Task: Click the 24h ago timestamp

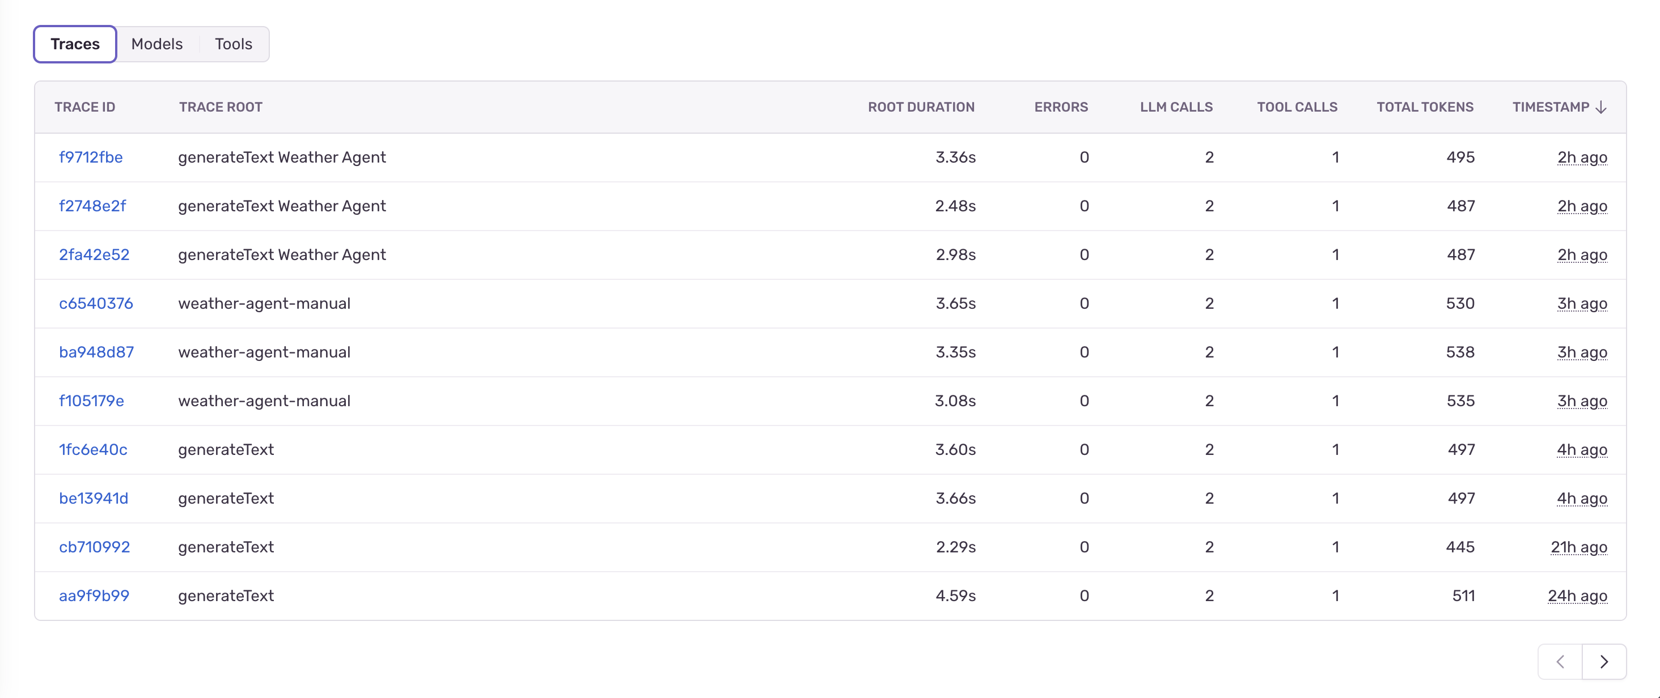Action: pos(1577,595)
